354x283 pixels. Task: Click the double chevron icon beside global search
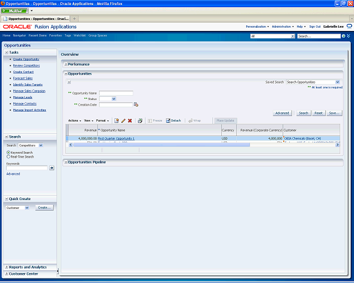coord(348,36)
